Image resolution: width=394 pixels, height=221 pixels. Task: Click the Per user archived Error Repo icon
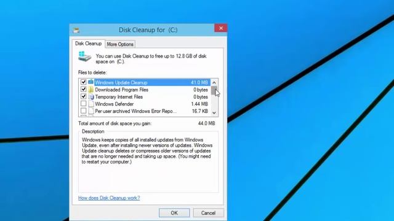coord(90,111)
